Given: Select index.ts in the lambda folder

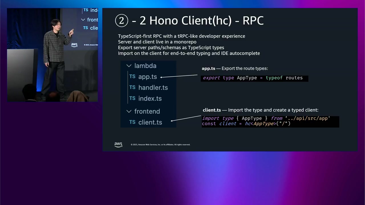Looking at the screenshot, I should [x=150, y=99].
